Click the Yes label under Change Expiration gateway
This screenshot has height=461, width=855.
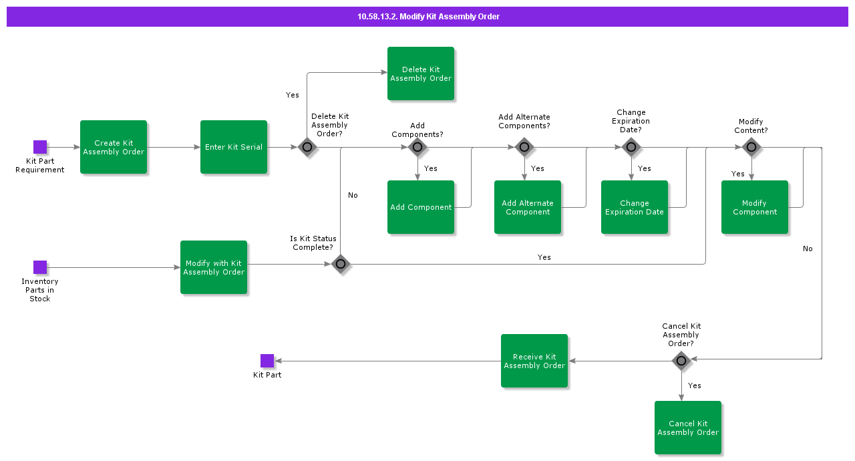coord(645,168)
